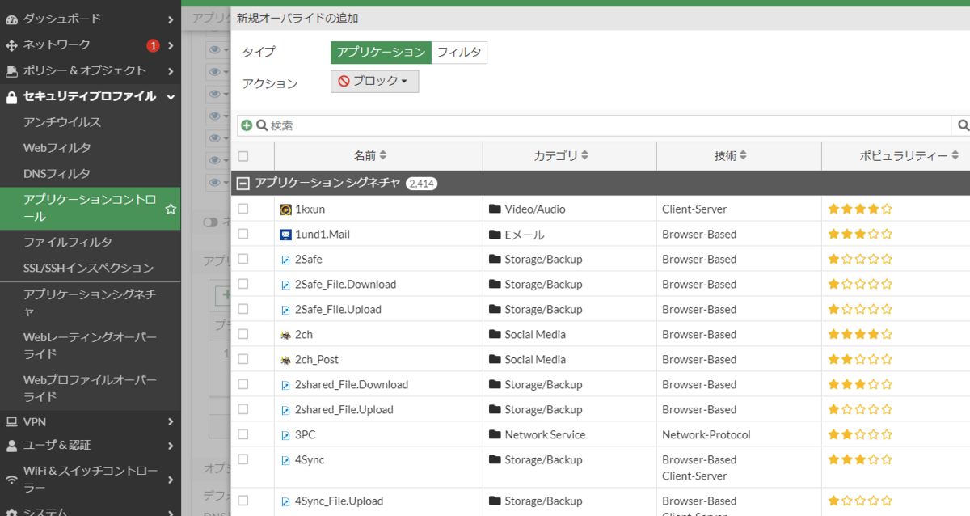Click the セキュリティプロファイル lock icon

[x=11, y=97]
